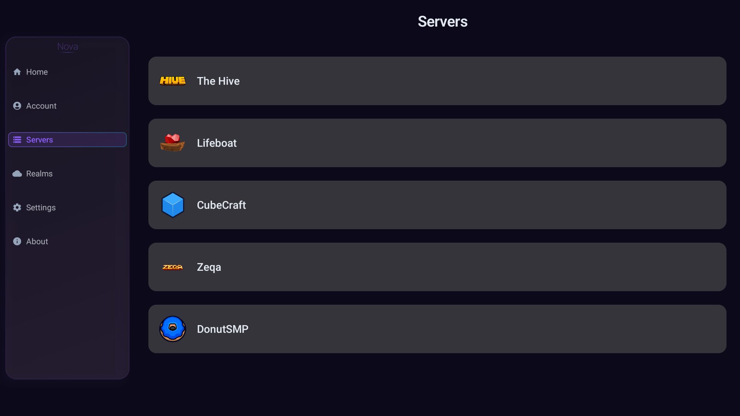The height and width of the screenshot is (416, 740).
Task: Click the DonutSMP donut logo
Action: [172, 329]
